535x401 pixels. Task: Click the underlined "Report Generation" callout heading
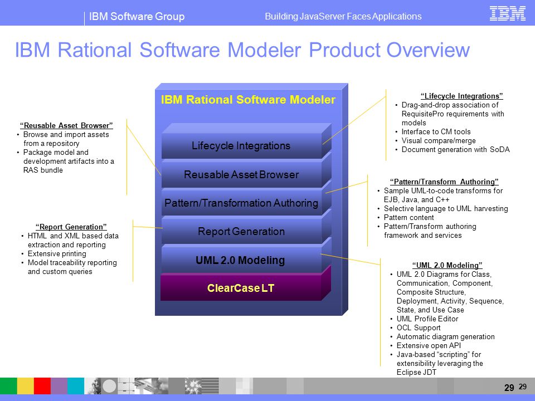pyautogui.click(x=71, y=227)
